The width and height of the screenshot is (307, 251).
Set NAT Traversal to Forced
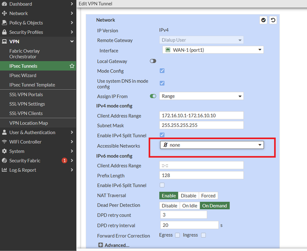(208, 196)
